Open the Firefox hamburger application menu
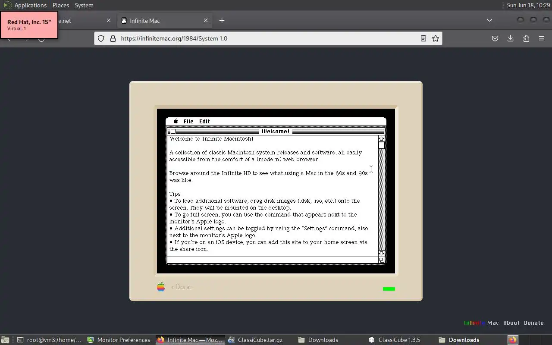This screenshot has height=345, width=552. click(542, 38)
